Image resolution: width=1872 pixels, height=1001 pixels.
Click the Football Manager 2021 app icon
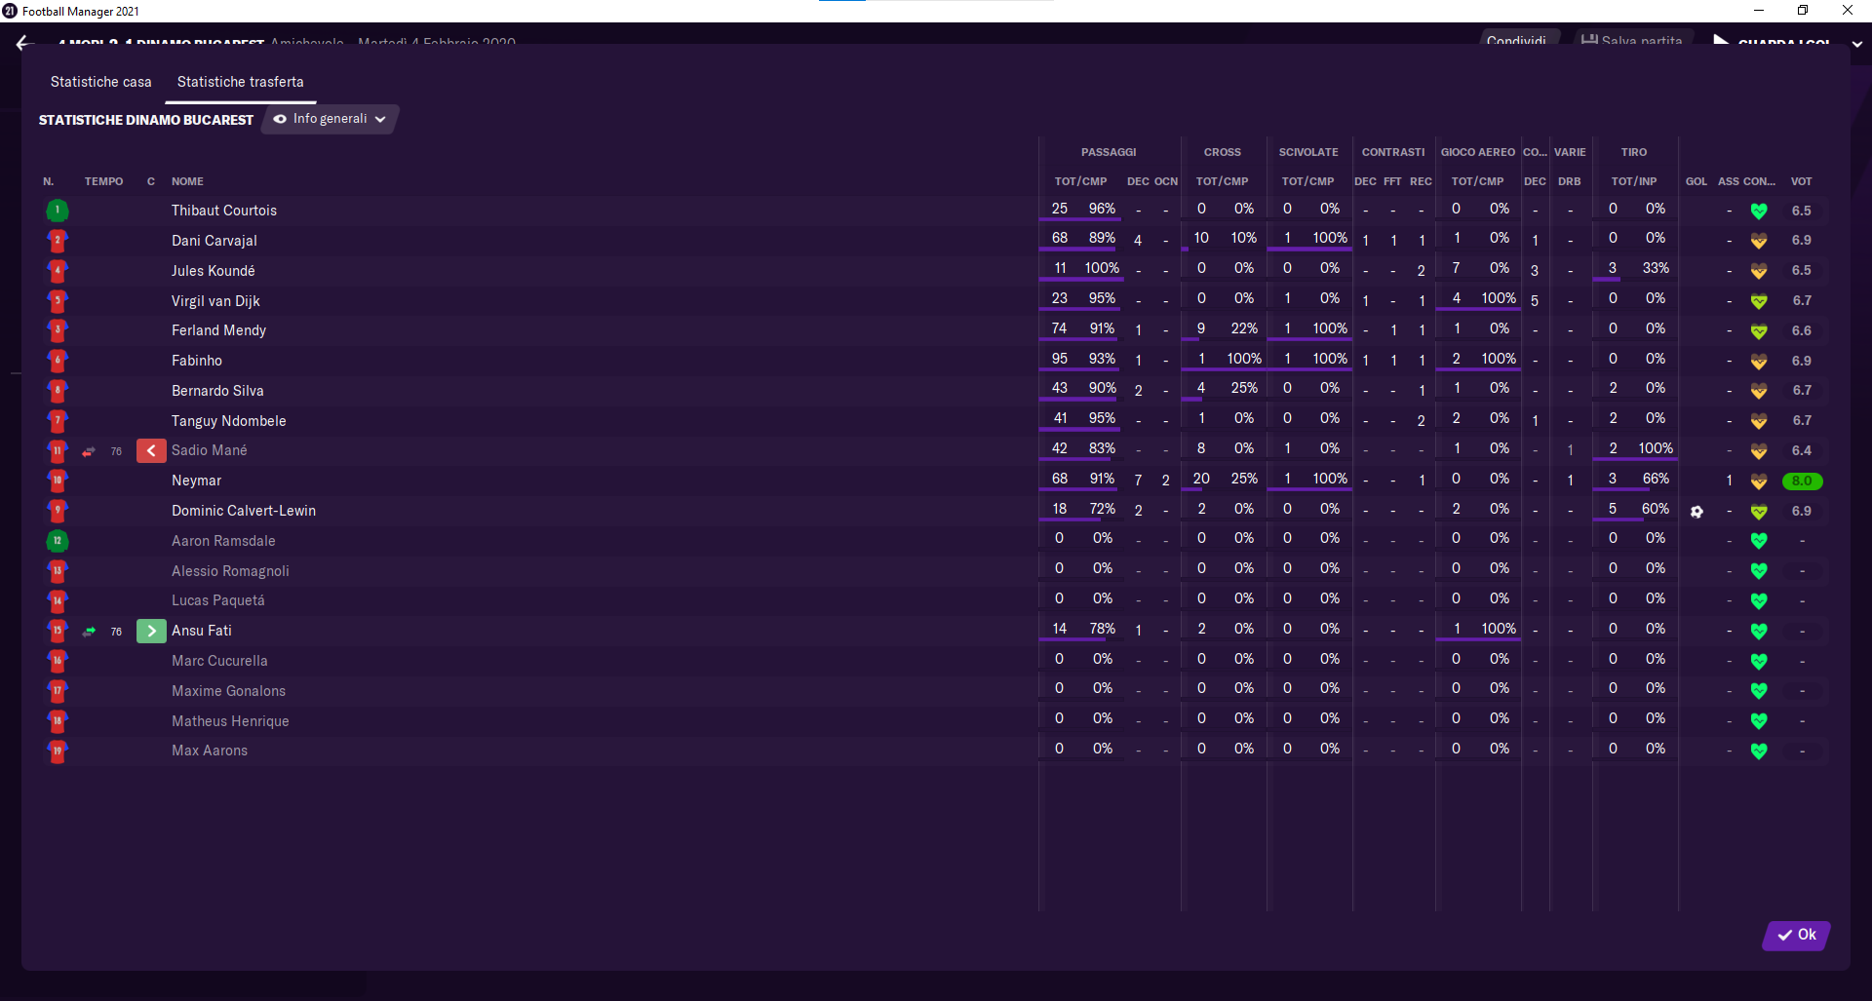click(10, 11)
